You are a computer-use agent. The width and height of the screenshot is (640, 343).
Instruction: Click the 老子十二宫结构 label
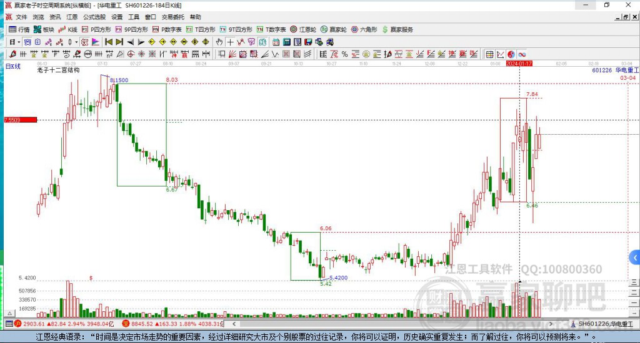tap(58, 70)
